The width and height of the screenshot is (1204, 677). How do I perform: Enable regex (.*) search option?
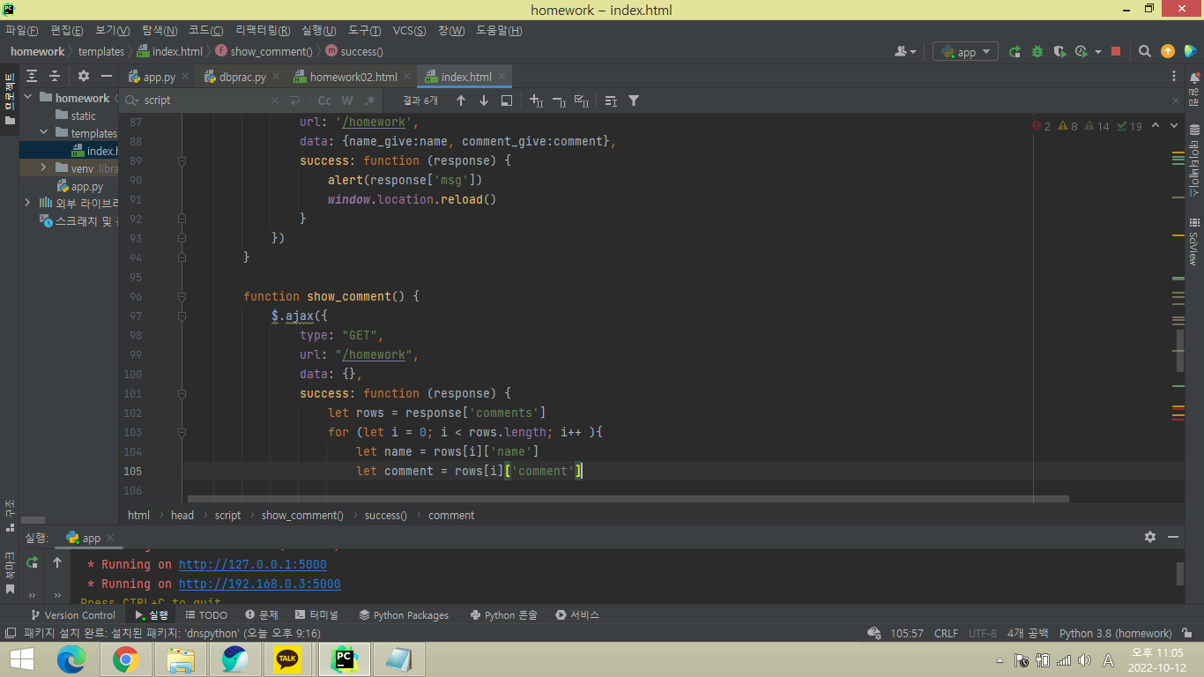(x=370, y=100)
